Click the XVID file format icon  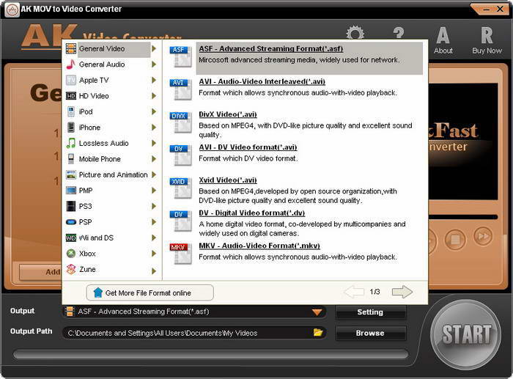click(x=180, y=188)
